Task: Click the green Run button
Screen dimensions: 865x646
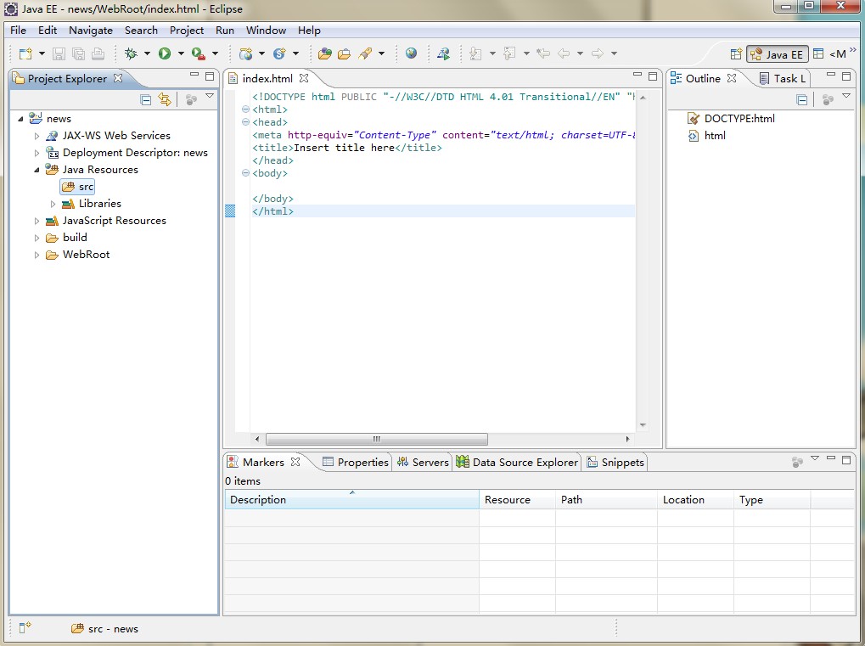Action: (165, 53)
